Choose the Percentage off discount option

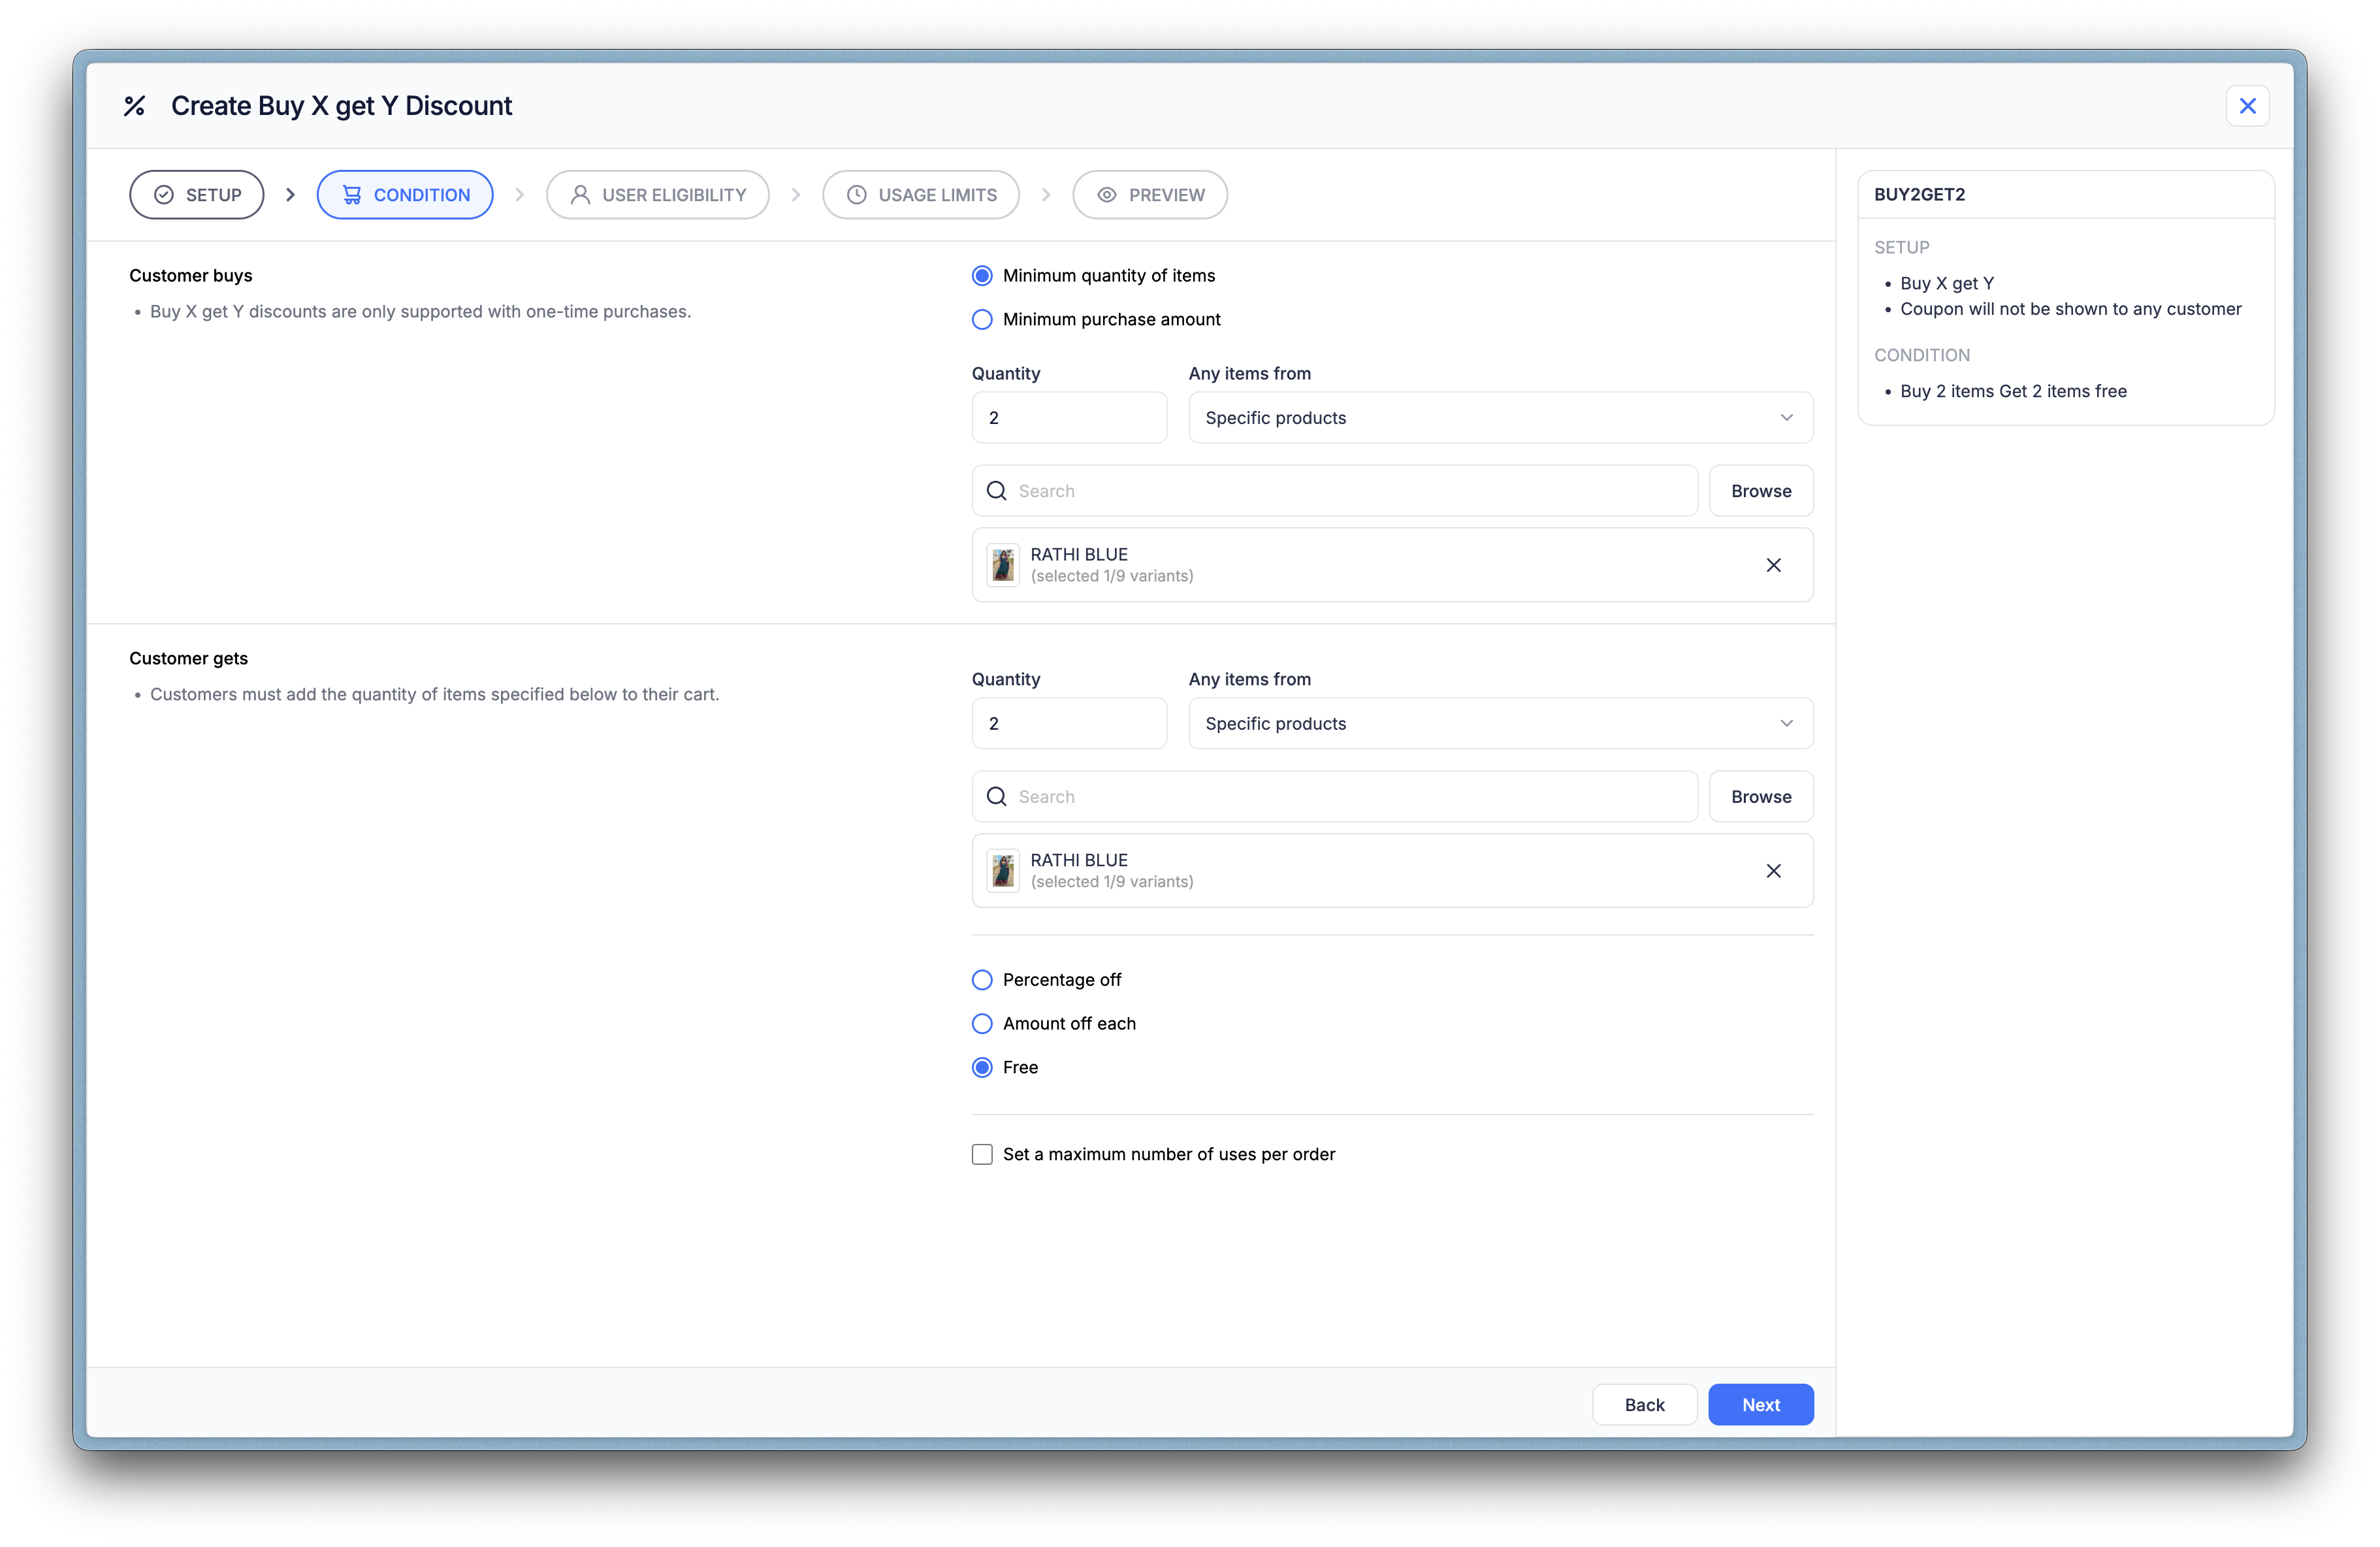pyautogui.click(x=982, y=980)
